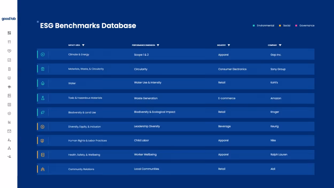Open the list table sidebar icon
The width and height of the screenshot is (334, 188).
click(9, 105)
